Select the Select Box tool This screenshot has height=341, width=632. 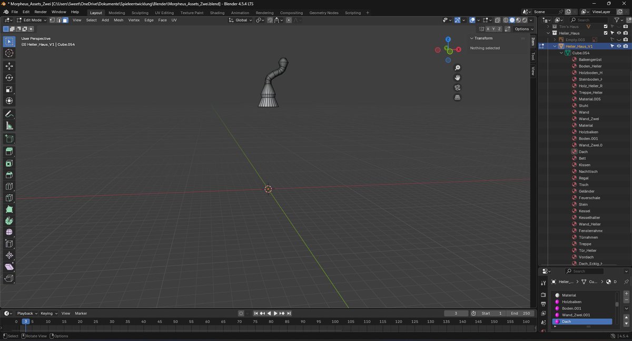pos(9,41)
